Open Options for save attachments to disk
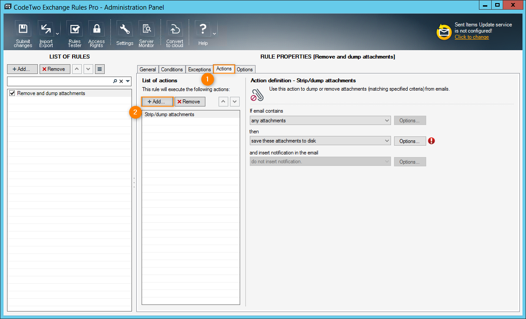This screenshot has height=319, width=526. click(x=410, y=141)
